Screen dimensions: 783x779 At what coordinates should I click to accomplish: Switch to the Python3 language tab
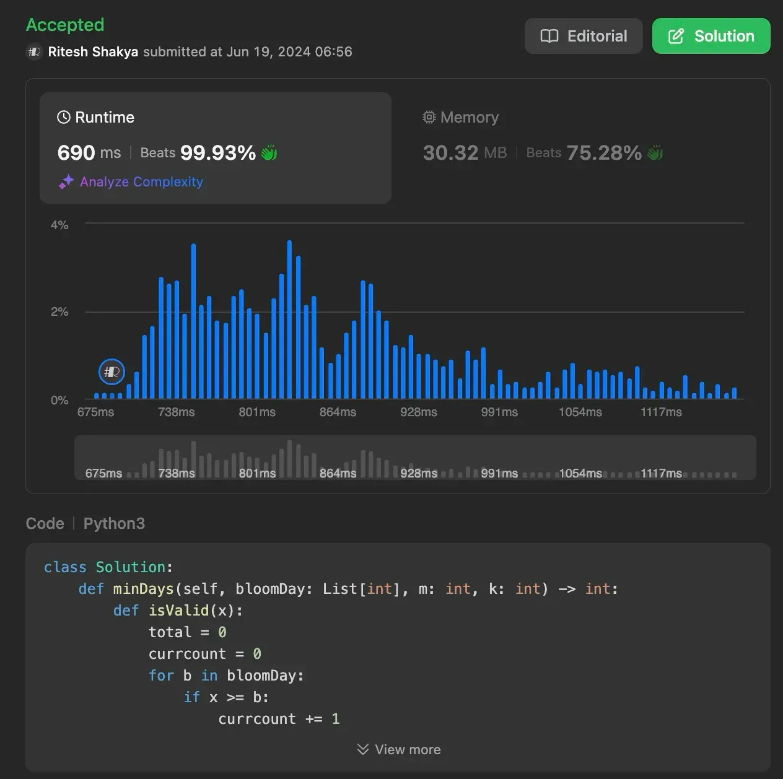[114, 523]
